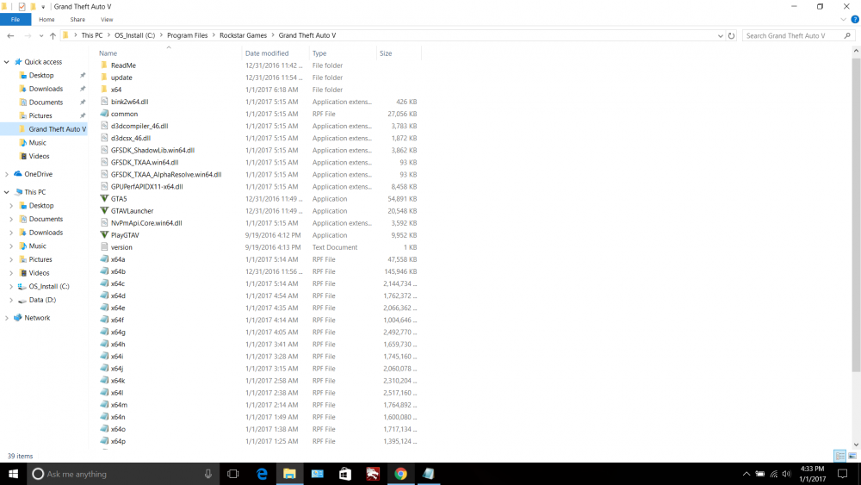Screen dimensions: 861x485
Task: Open the Quick Access Toolbar customize arrow
Action: pos(43,7)
